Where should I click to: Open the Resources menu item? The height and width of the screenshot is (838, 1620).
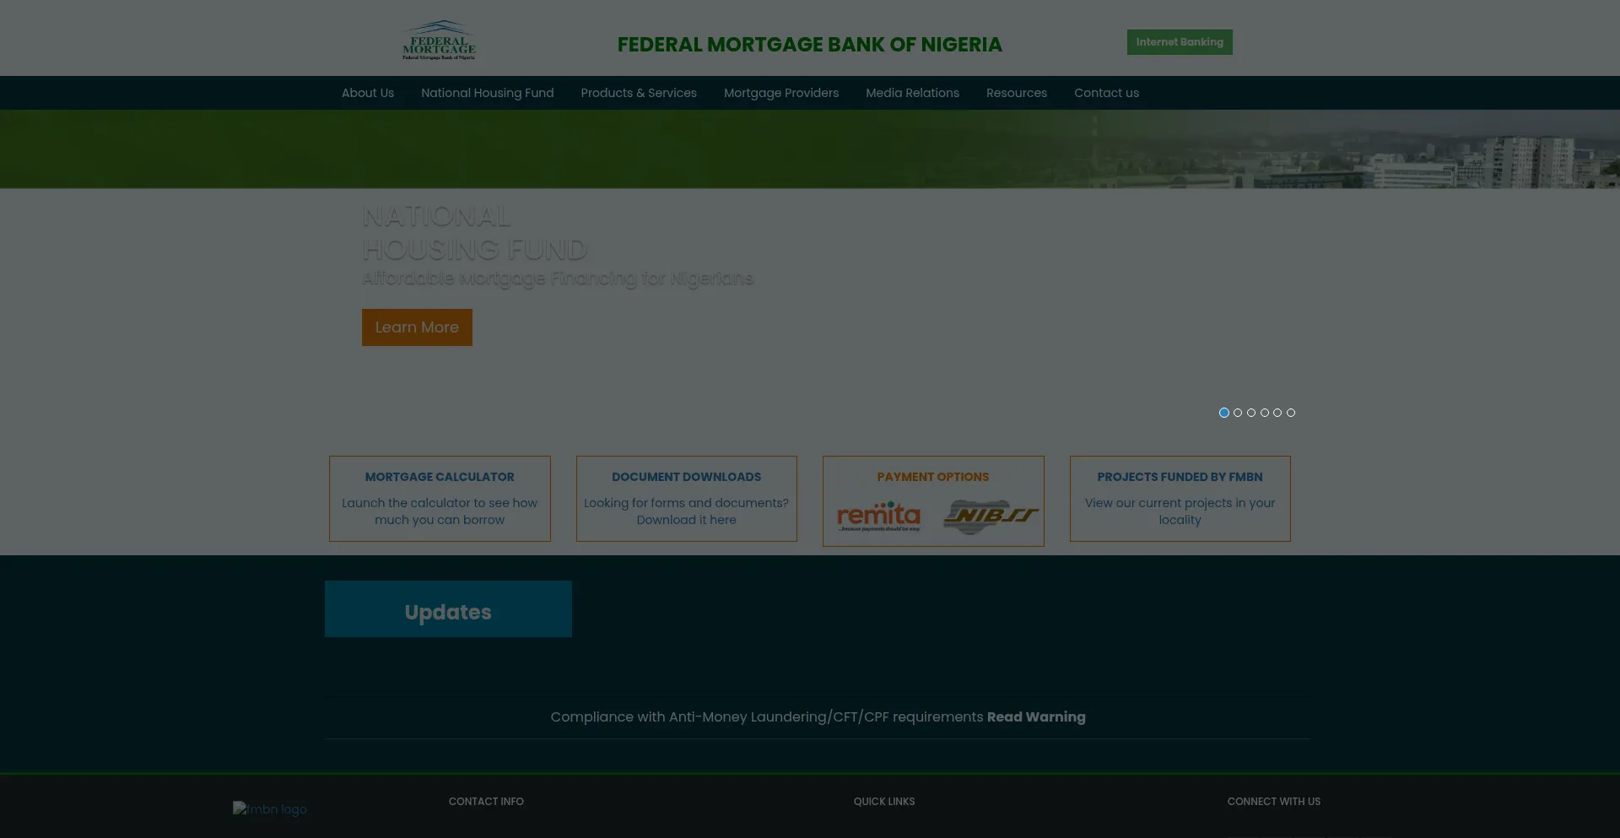pos(1016,93)
